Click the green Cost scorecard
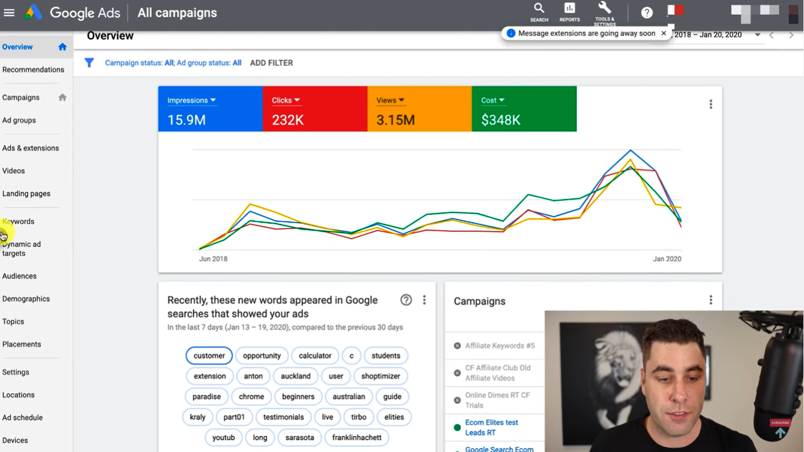 524,109
